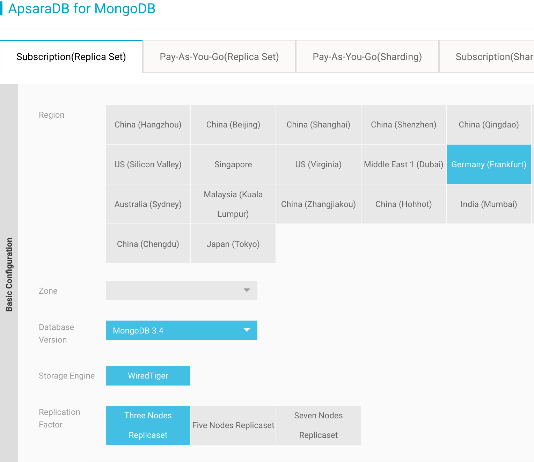Click the Zone field label
534x462 pixels.
(48, 291)
